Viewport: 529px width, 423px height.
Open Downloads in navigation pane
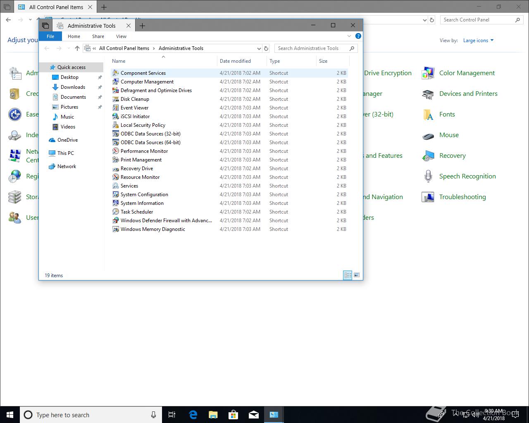click(73, 87)
